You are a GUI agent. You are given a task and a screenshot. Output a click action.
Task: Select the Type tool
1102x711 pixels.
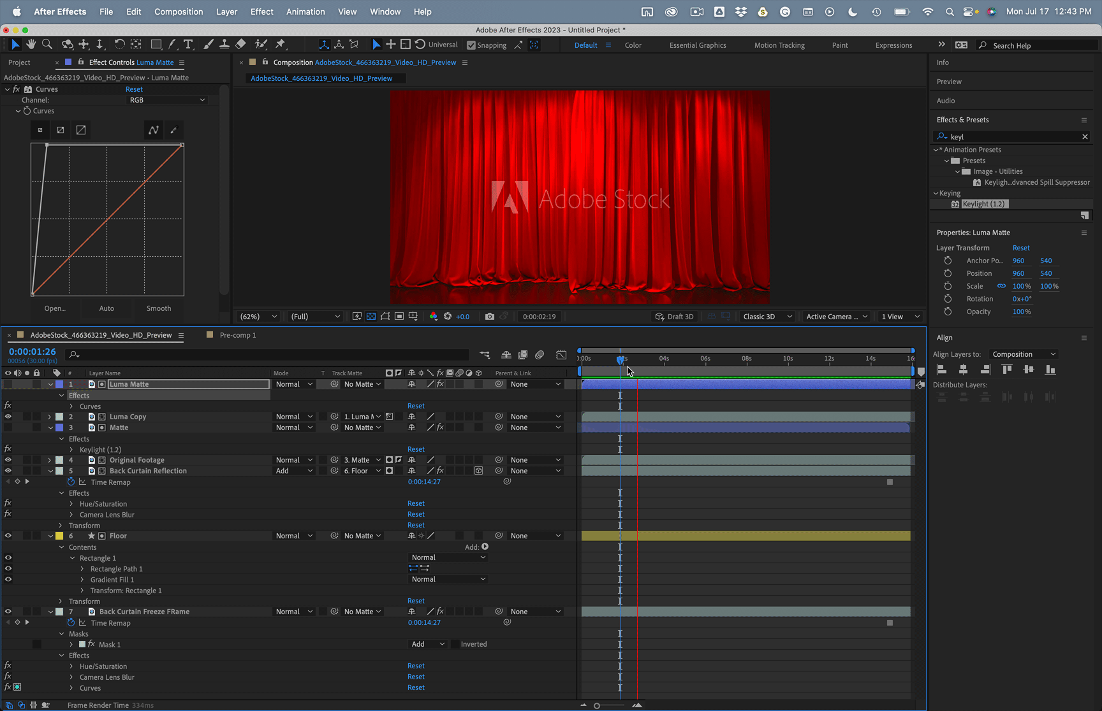188,44
